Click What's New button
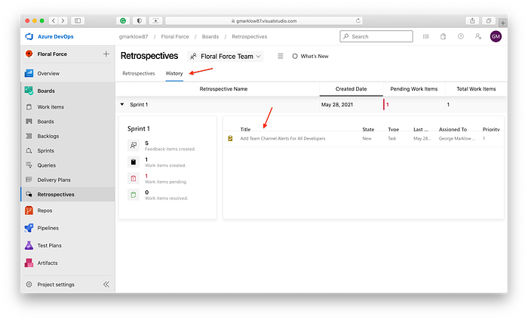Image resolution: width=528 pixels, height=320 pixels. (310, 57)
